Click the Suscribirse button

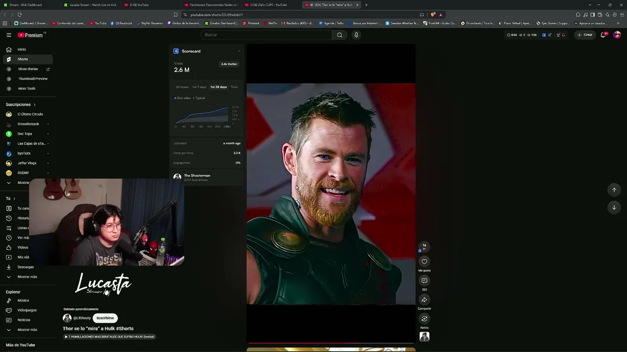click(x=105, y=318)
